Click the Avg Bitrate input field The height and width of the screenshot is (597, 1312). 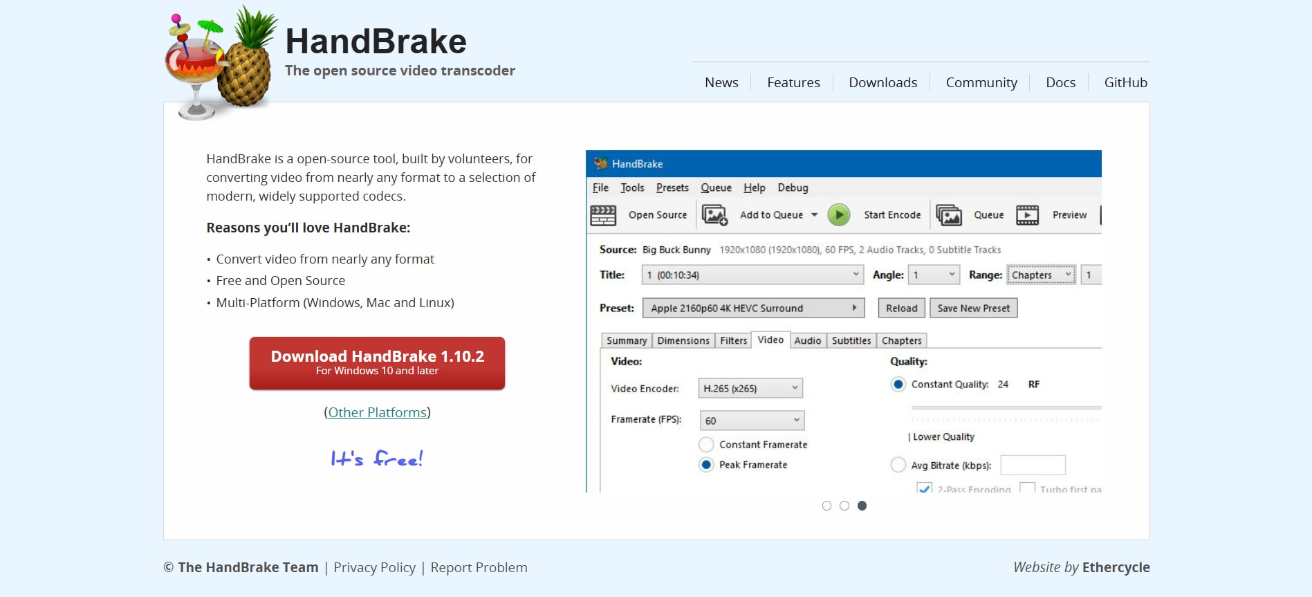tap(1033, 465)
